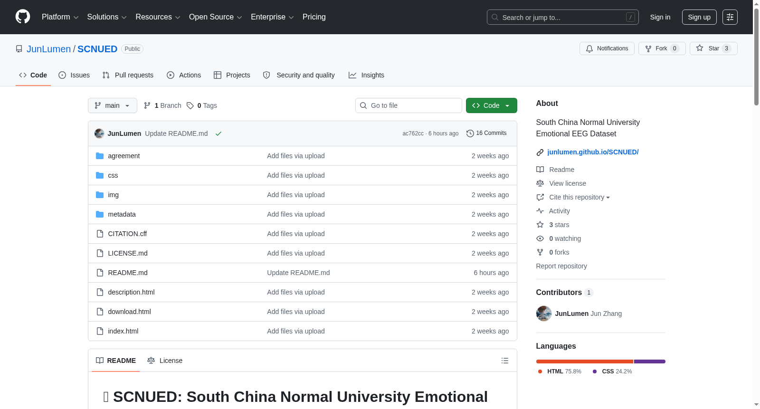Click the agreement folder icon
The image size is (760, 409).
click(x=100, y=156)
